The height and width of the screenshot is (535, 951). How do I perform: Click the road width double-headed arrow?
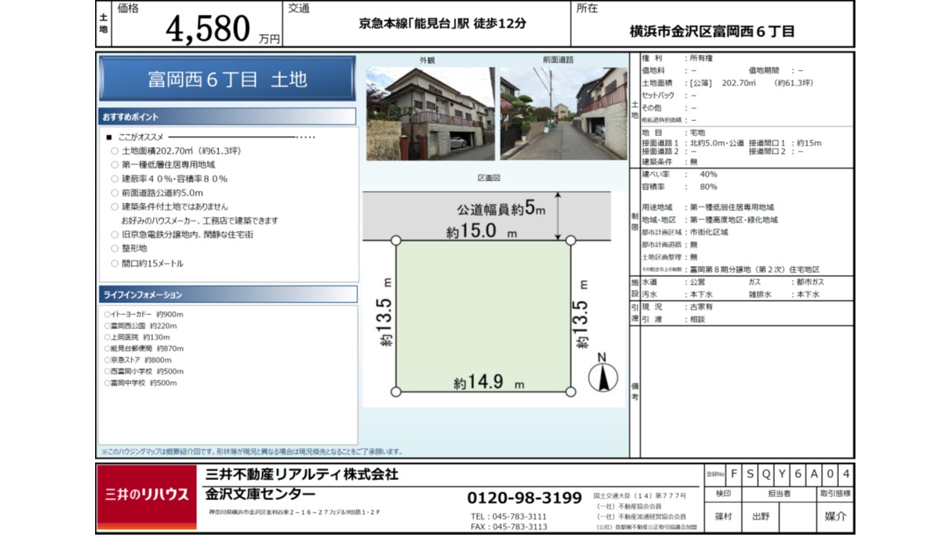tap(559, 215)
